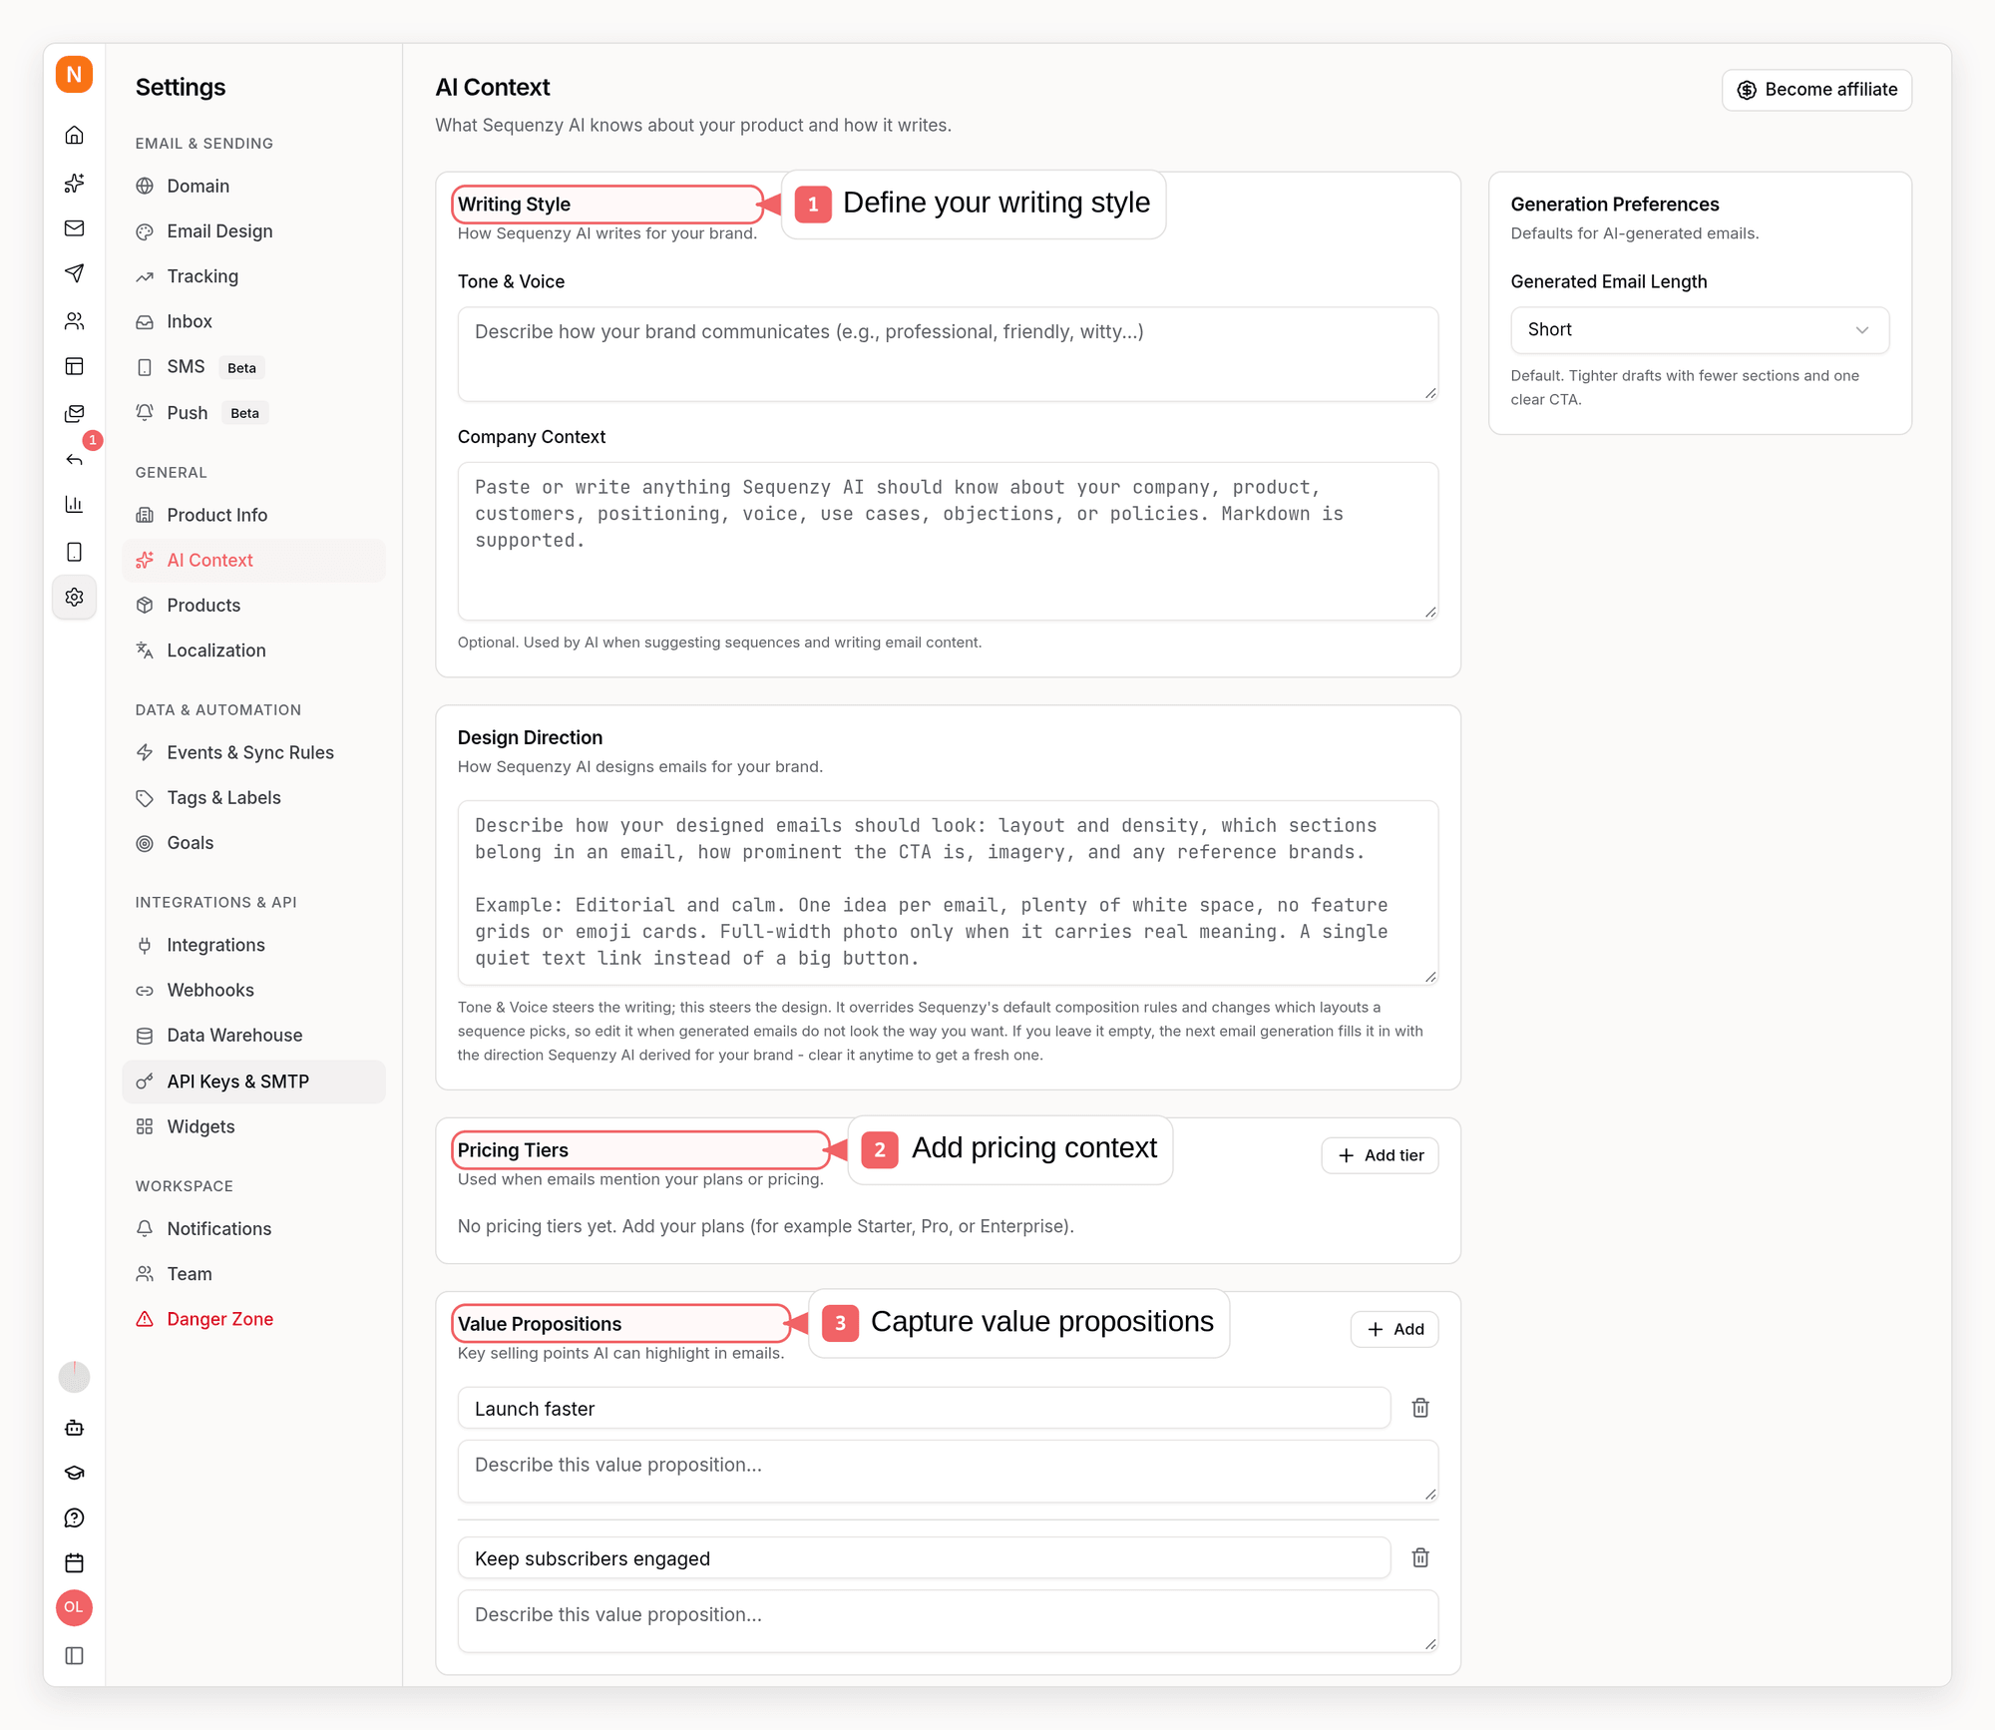Open Events & Sync Rules
The image size is (1995, 1730).
[x=253, y=752]
